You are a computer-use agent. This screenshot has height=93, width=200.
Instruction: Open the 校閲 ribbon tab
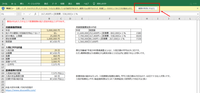pyautogui.click(x=62, y=4)
